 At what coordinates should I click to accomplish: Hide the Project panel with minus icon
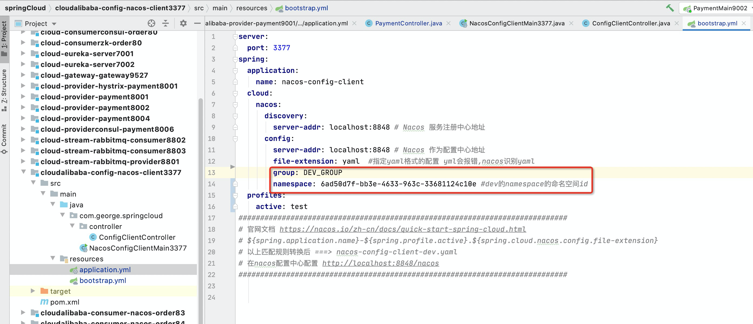[x=197, y=23]
